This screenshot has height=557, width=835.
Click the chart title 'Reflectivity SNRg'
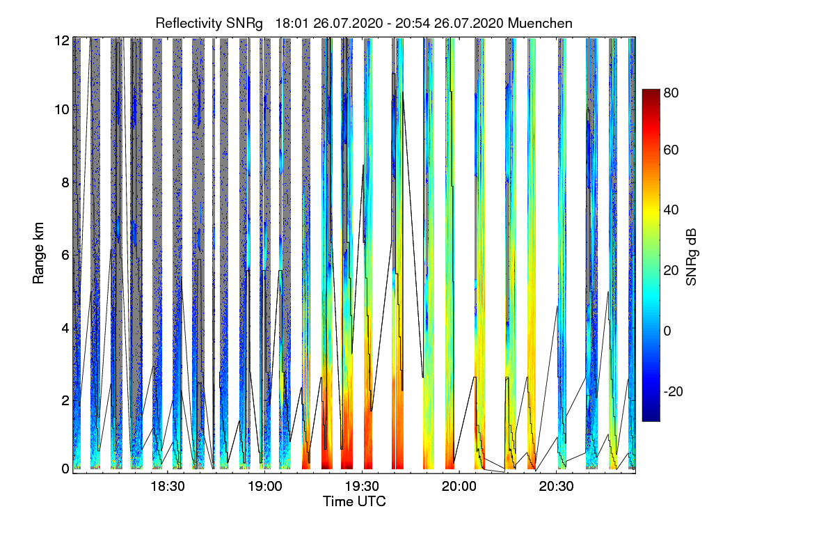pos(209,23)
